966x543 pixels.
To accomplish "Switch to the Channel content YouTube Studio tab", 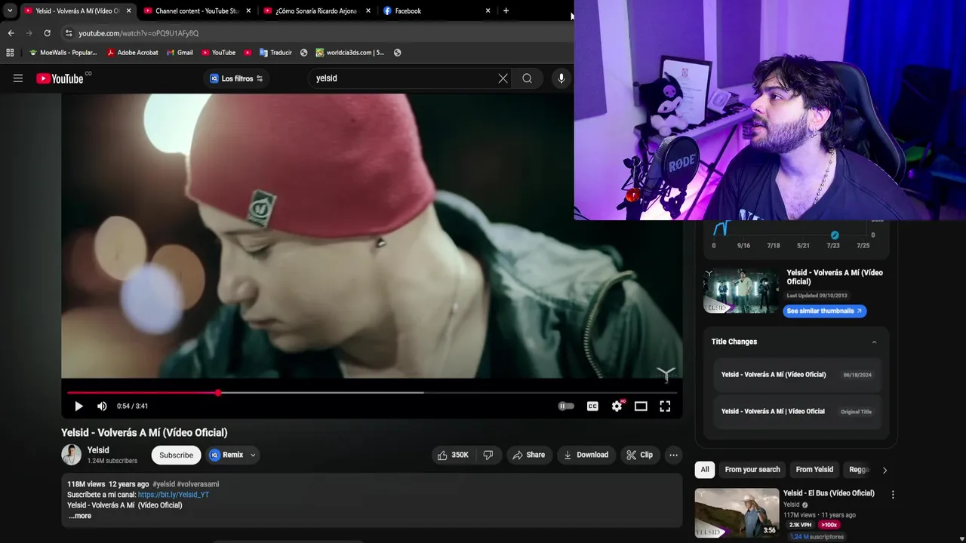I will point(197,11).
